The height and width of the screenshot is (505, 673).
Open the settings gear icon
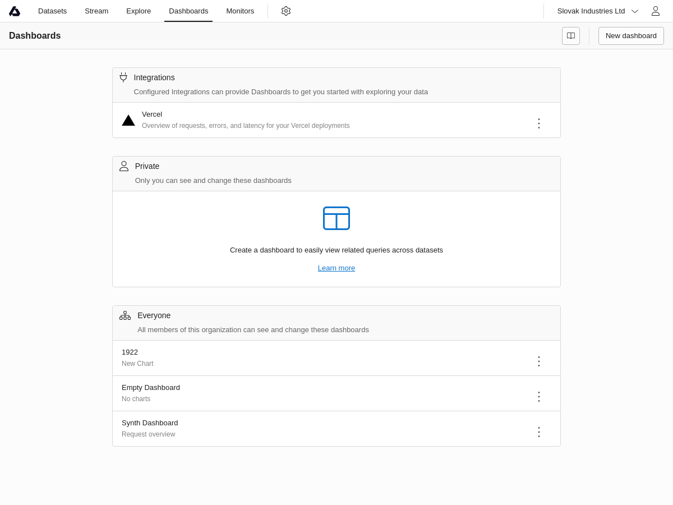[286, 11]
